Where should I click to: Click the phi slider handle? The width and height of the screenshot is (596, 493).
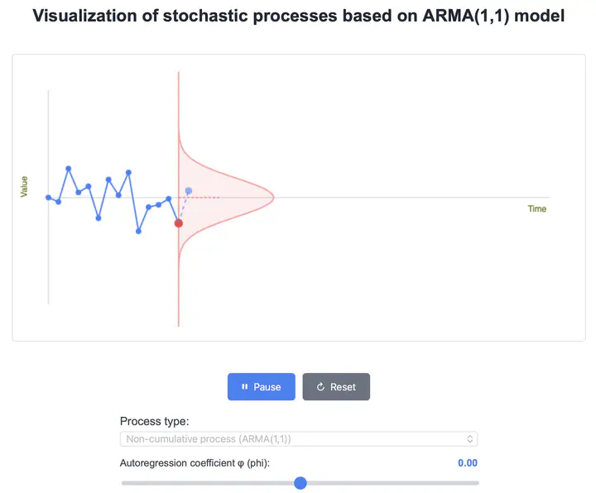[300, 483]
